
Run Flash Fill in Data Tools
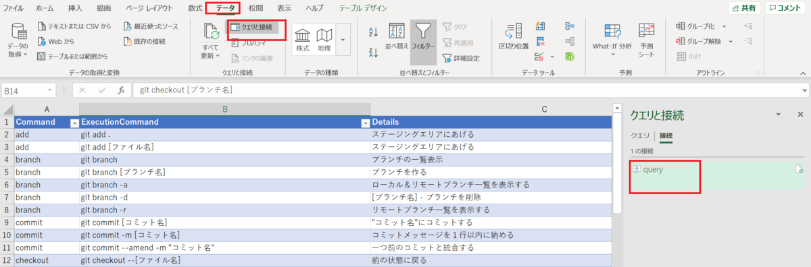pos(541,27)
